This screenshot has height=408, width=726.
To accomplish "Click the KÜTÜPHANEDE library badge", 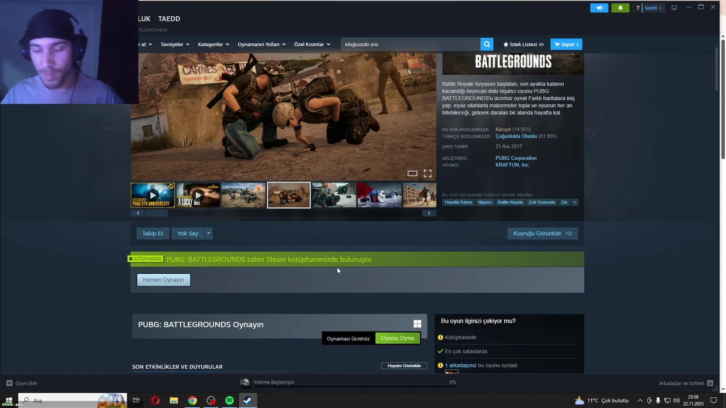I will pos(146,259).
